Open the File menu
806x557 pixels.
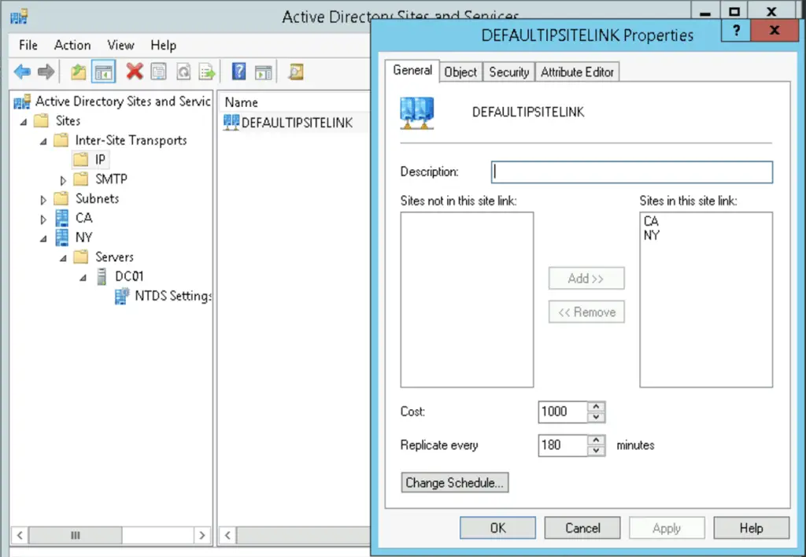28,45
